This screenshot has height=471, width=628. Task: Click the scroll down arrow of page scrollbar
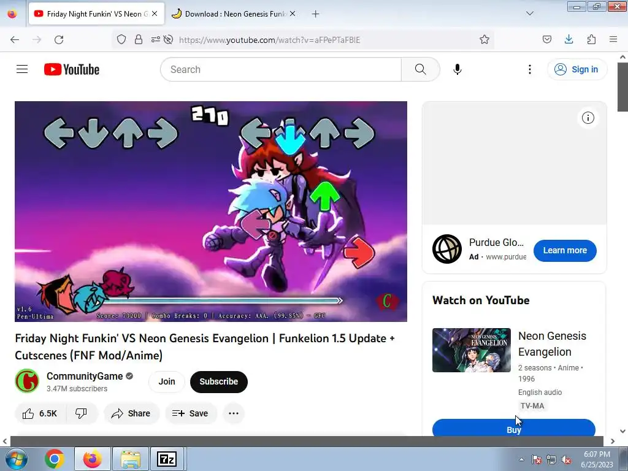coord(622,431)
